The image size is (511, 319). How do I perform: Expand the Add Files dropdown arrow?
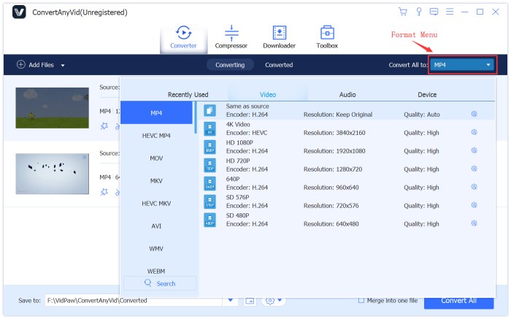[63, 65]
